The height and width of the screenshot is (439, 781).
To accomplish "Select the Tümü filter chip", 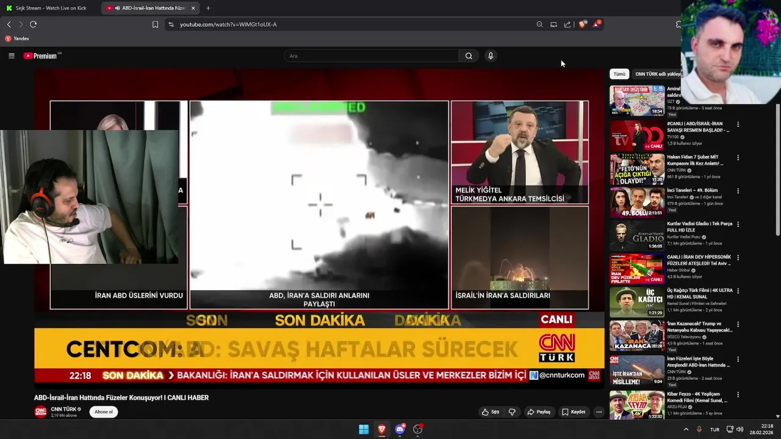I will click(x=619, y=74).
